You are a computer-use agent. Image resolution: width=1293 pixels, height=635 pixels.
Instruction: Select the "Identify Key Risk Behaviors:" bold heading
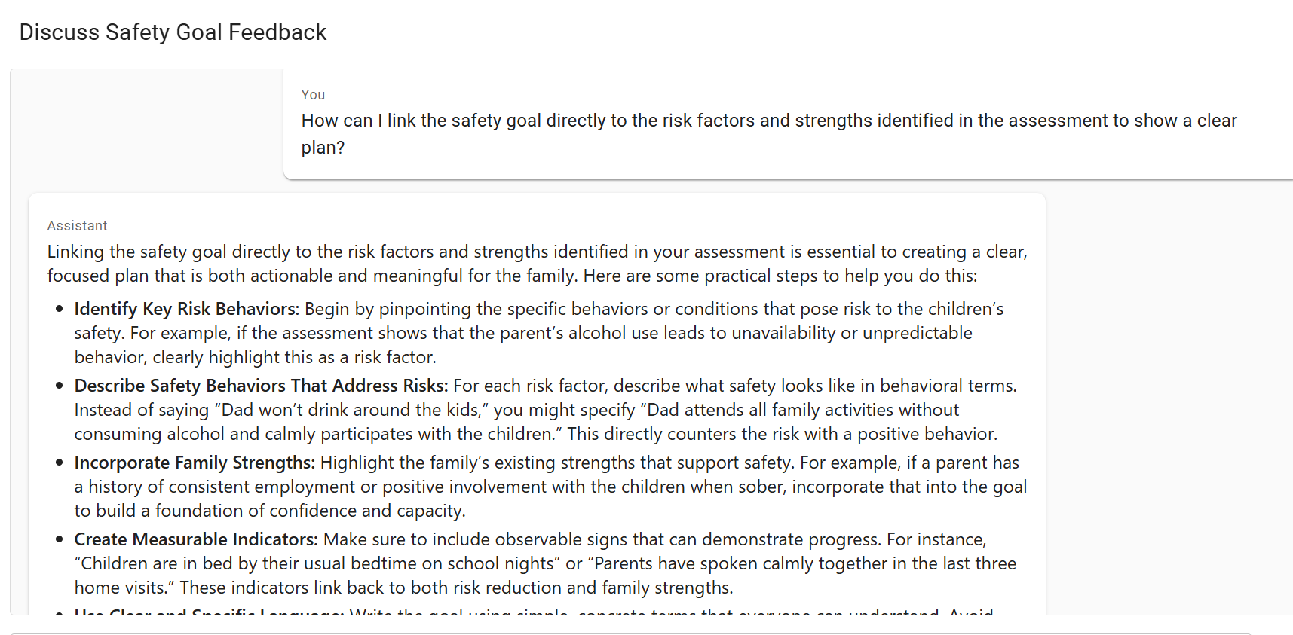click(x=186, y=309)
